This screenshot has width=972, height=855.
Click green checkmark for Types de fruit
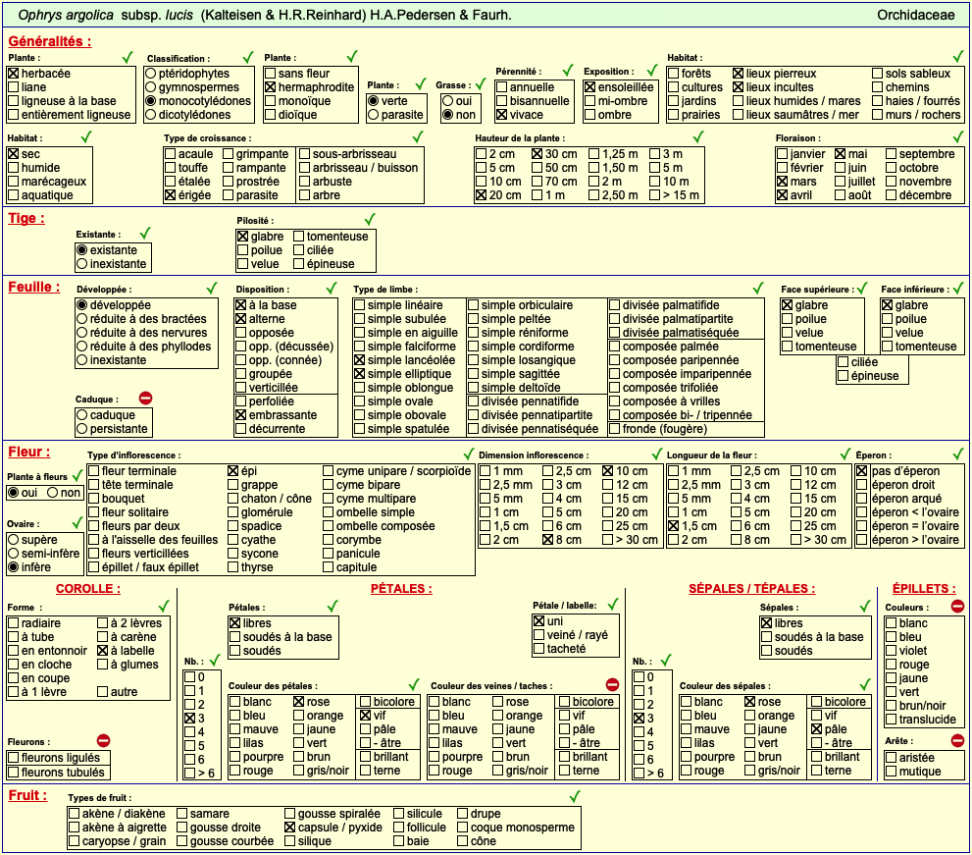(x=576, y=797)
